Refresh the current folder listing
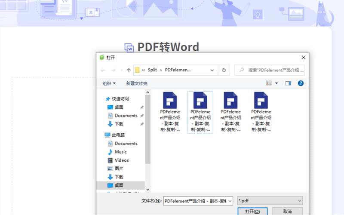The image size is (344, 215). click(x=224, y=70)
